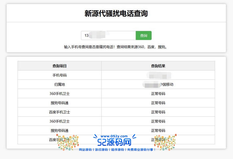This screenshot has height=159, width=233.
Task: Select the second 360手机卫士 row label
Action: 60,121
